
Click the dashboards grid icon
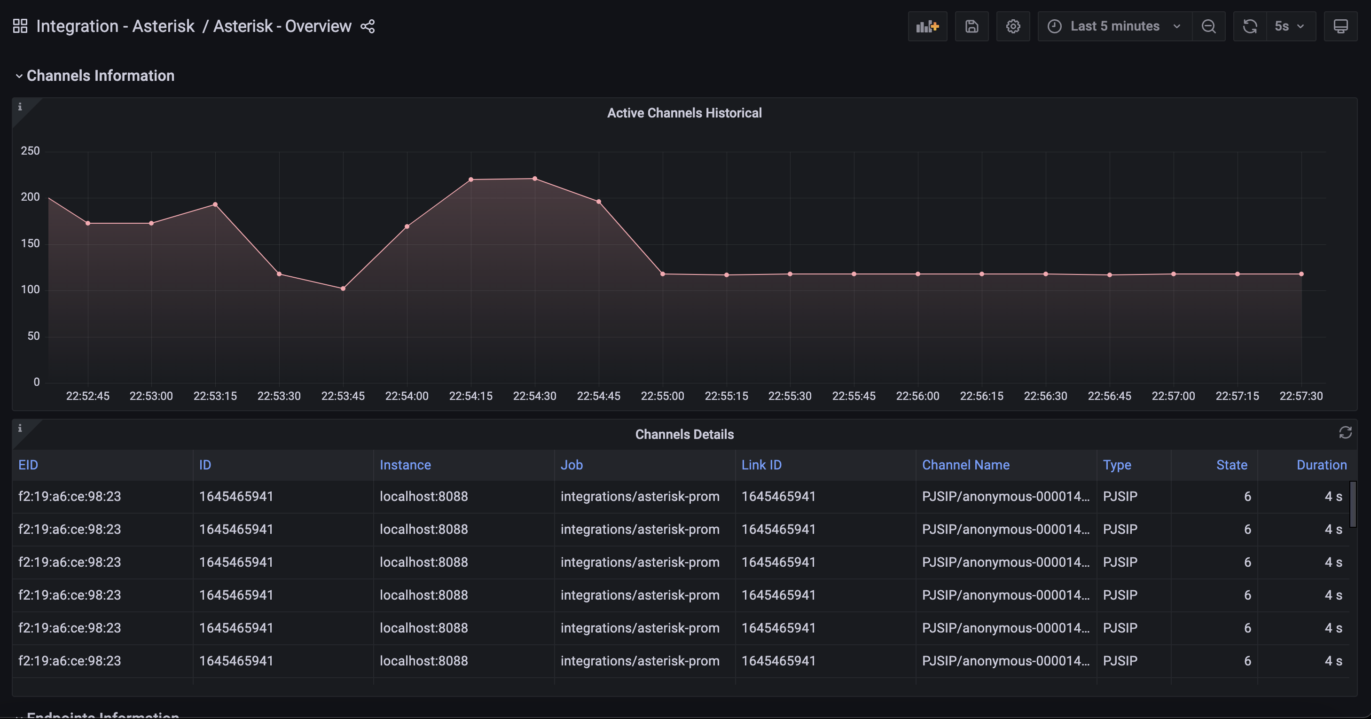click(20, 26)
